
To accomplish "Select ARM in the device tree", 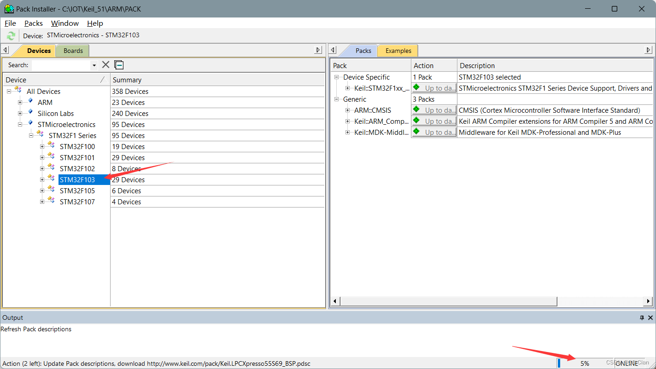I will 45,103.
